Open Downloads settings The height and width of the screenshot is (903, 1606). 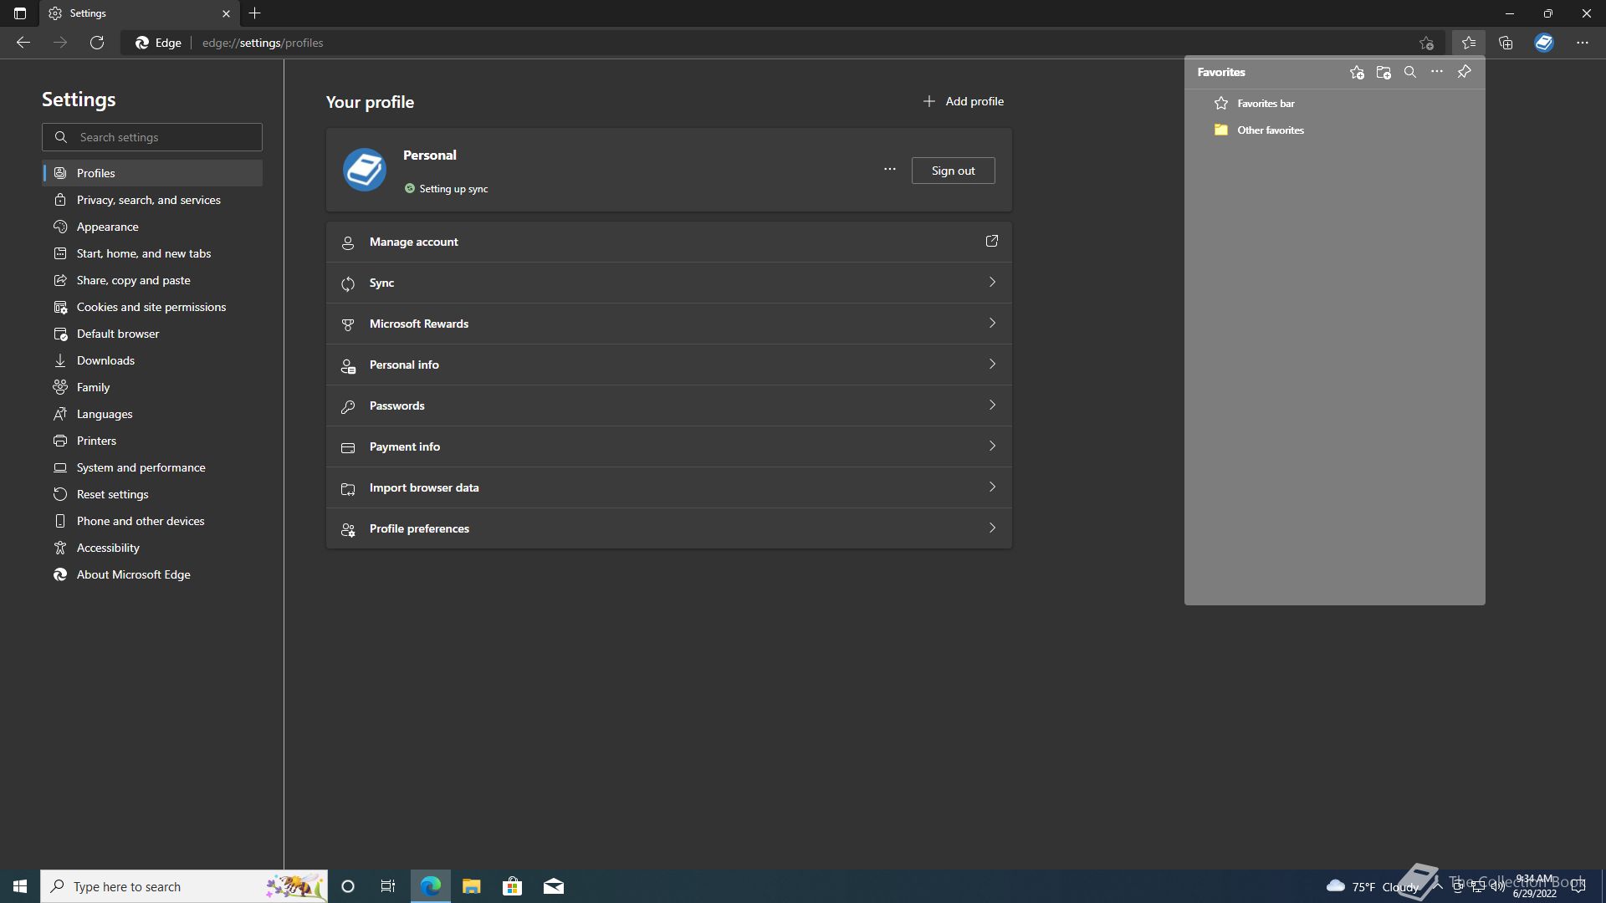pyautogui.click(x=152, y=360)
